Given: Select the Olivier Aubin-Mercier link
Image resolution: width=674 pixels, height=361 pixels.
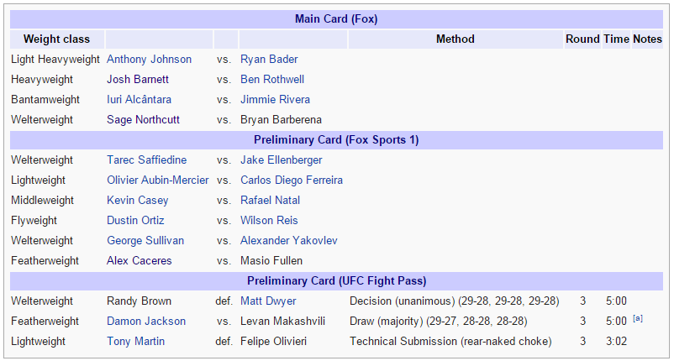Looking at the screenshot, I should 158,180.
